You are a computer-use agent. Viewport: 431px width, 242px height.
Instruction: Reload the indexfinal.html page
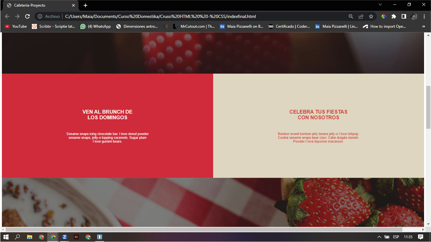pyautogui.click(x=27, y=16)
